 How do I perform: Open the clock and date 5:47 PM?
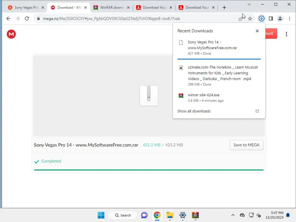[275, 215]
